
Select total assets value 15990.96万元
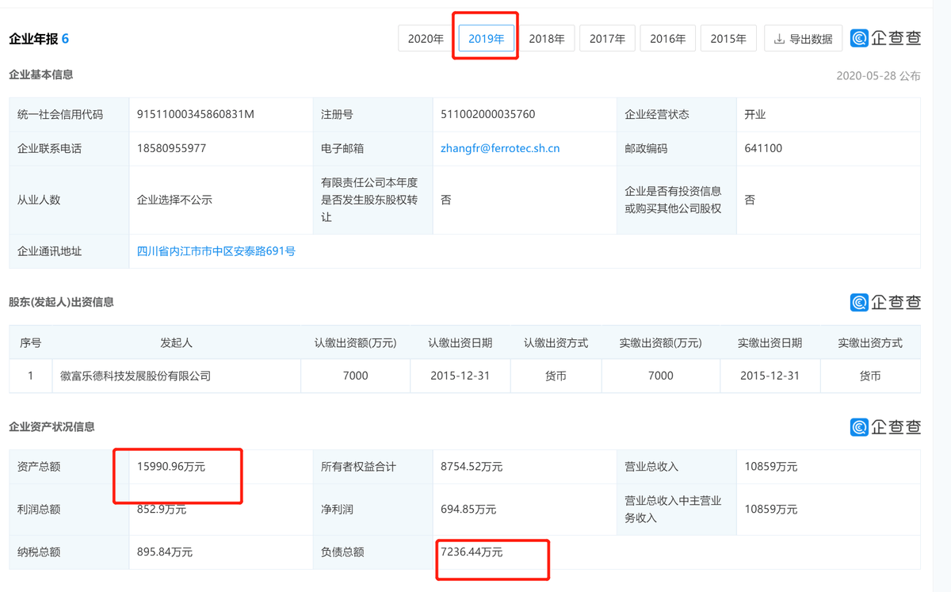171,467
